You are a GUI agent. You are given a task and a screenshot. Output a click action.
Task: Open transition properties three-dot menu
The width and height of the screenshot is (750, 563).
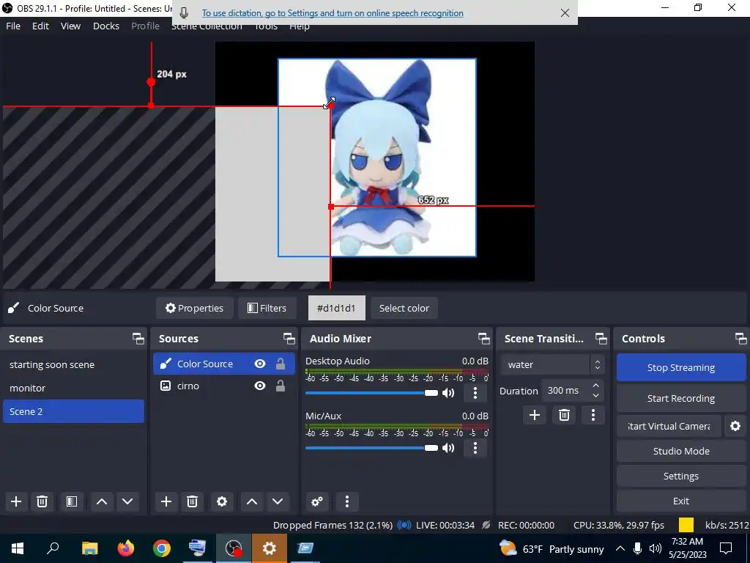(593, 415)
